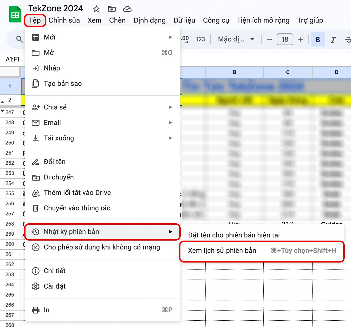Open the Tiện ích mở rộng menu
Image resolution: width=351 pixels, height=327 pixels.
(263, 20)
